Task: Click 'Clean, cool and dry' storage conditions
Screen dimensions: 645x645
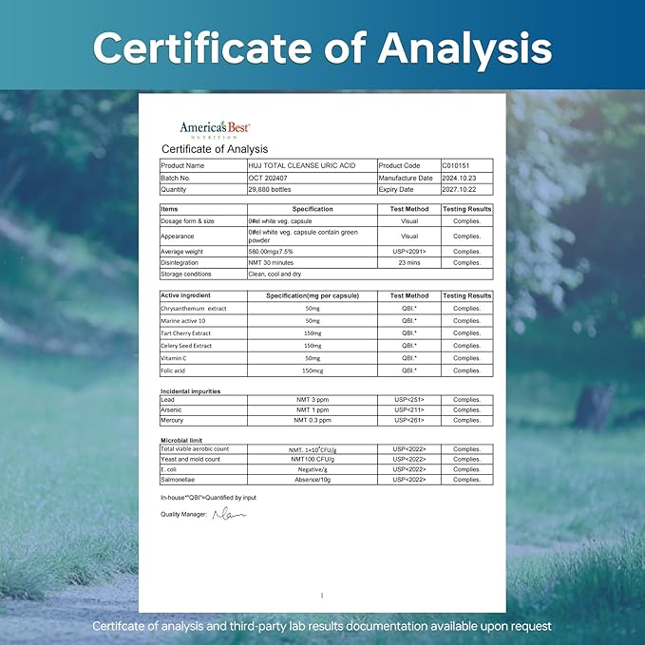Action: pyautogui.click(x=275, y=274)
